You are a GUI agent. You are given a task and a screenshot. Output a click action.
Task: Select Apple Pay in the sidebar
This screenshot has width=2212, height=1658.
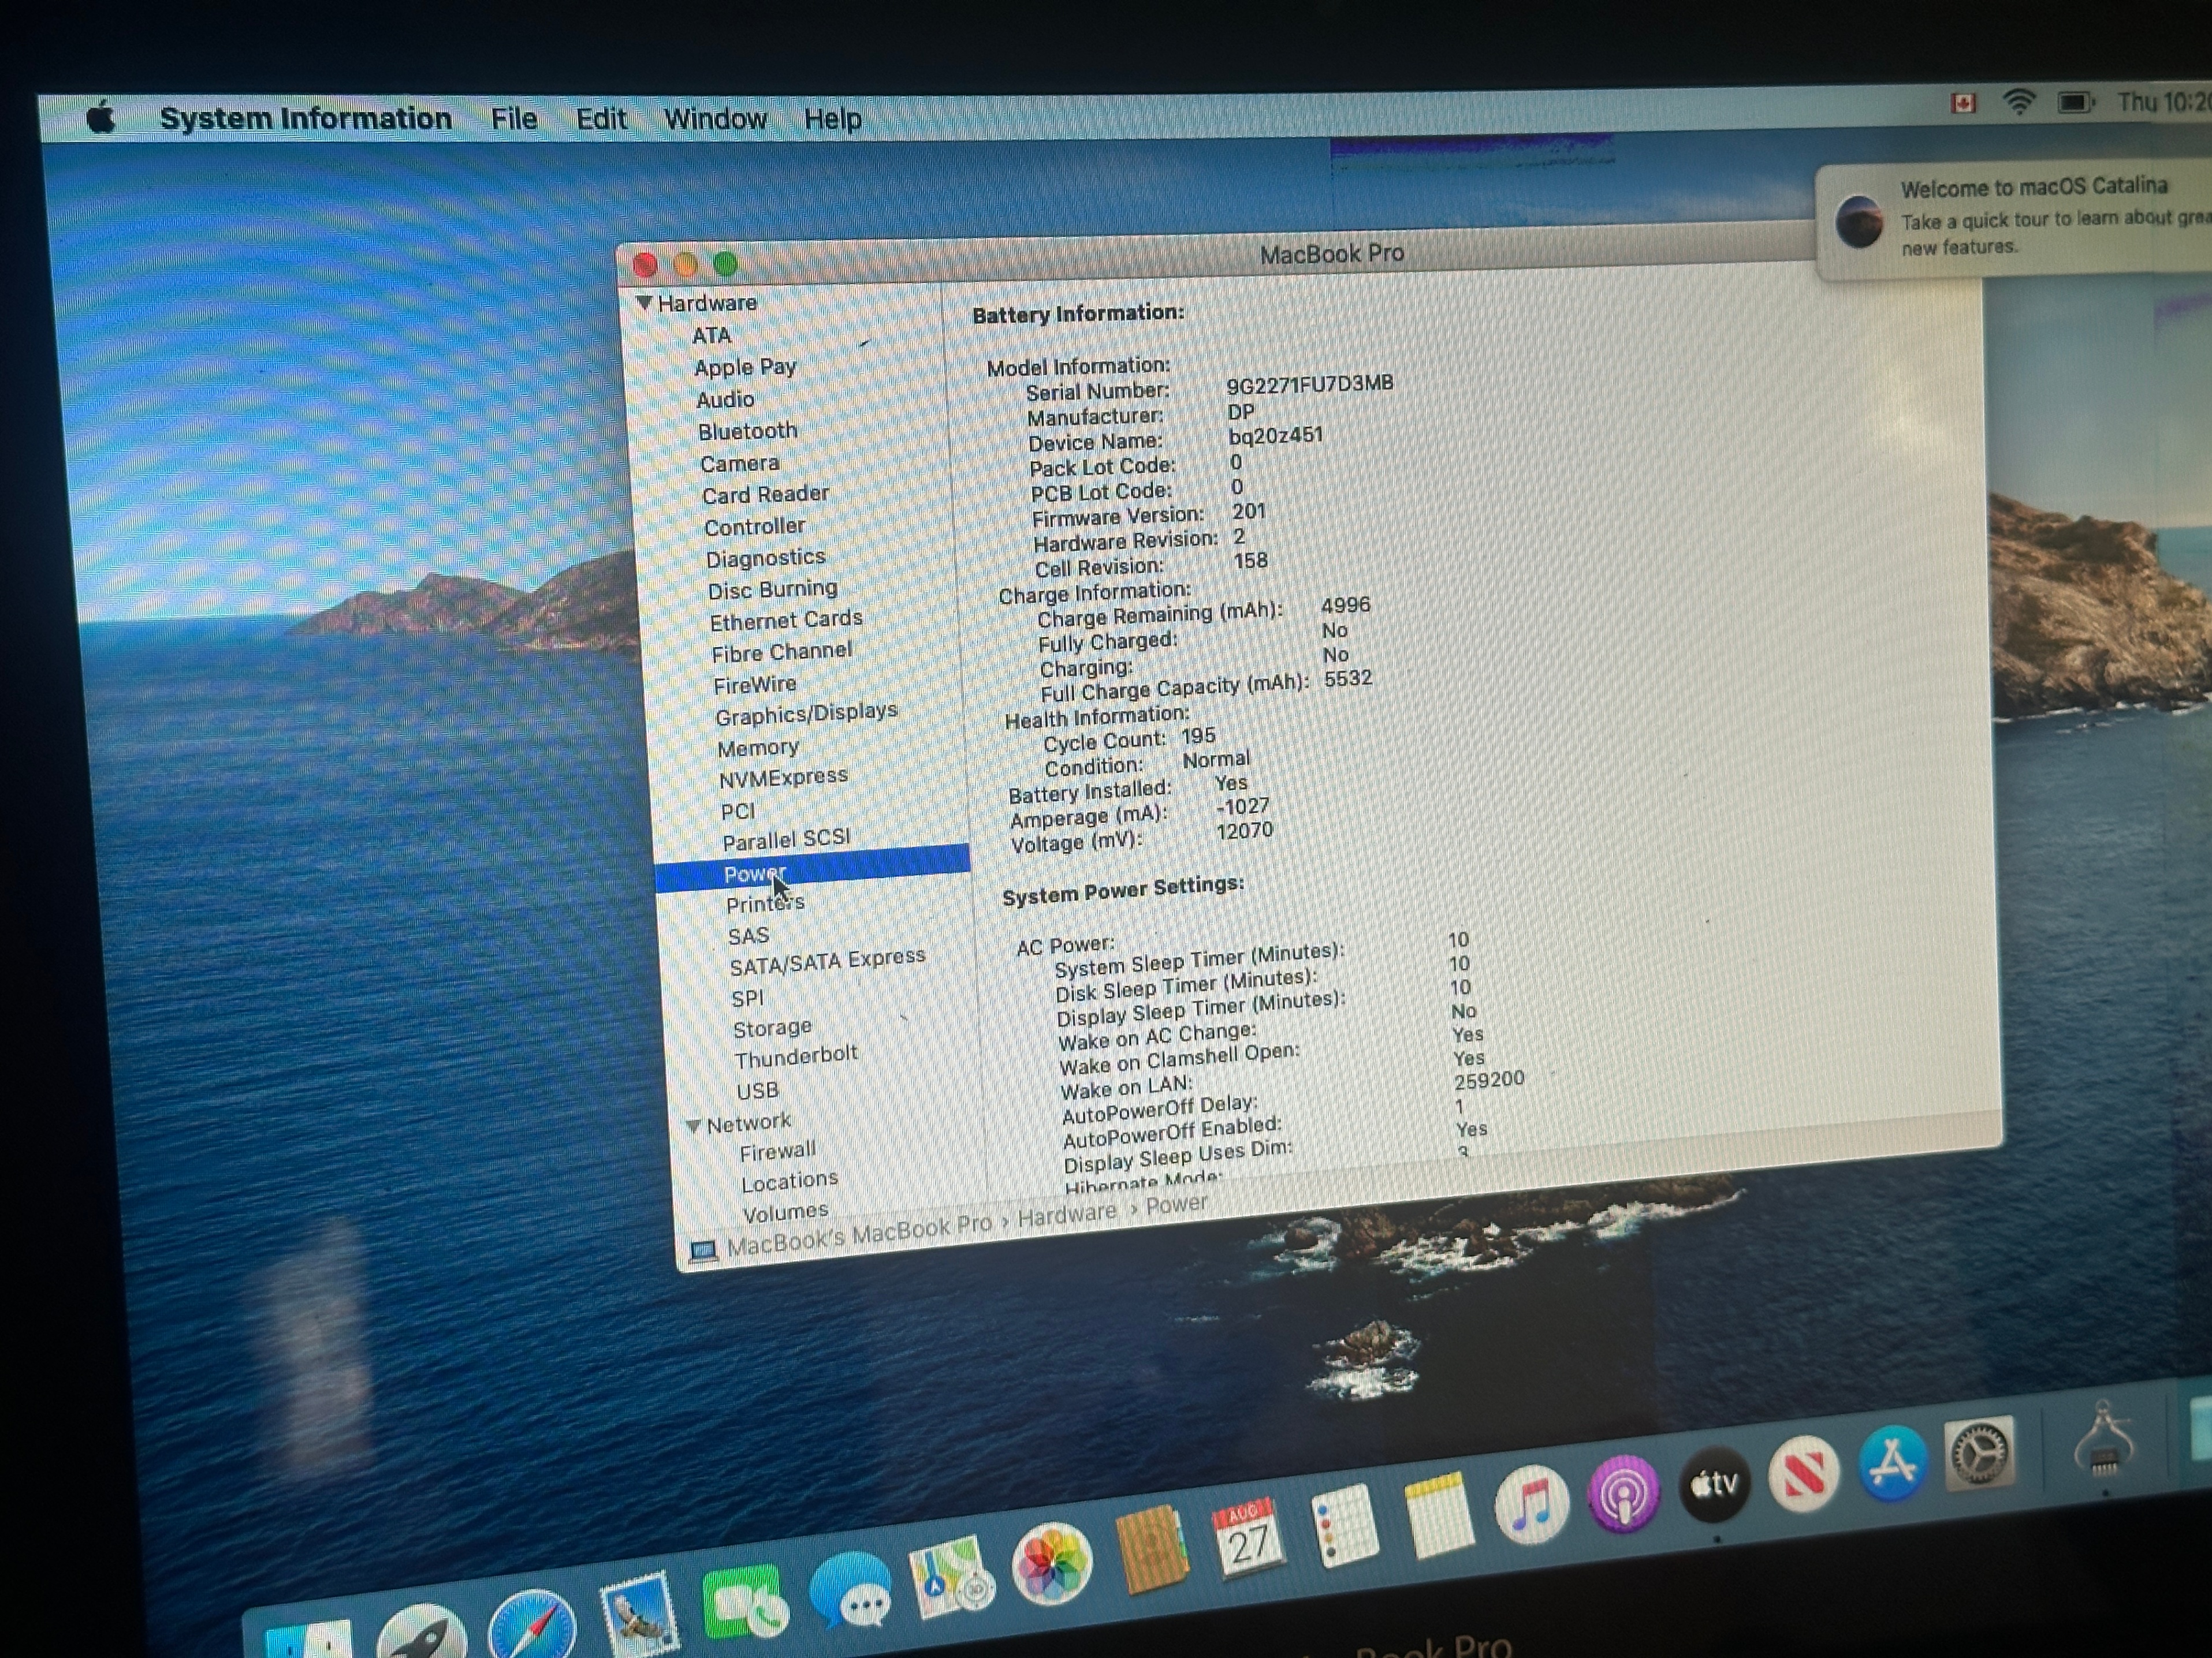745,367
